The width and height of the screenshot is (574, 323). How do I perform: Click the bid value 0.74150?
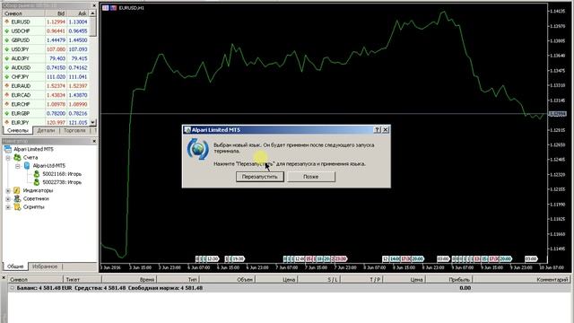56,68
